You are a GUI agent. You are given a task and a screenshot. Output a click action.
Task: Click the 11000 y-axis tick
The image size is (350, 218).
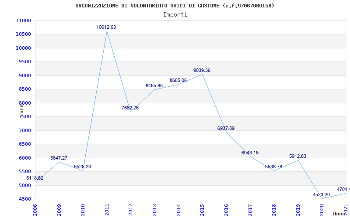coord(23,20)
